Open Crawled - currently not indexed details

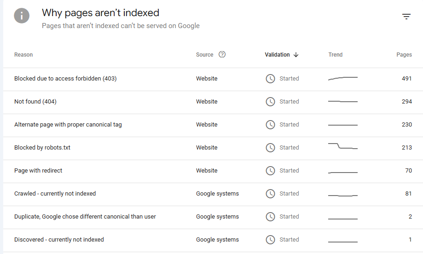[55, 194]
